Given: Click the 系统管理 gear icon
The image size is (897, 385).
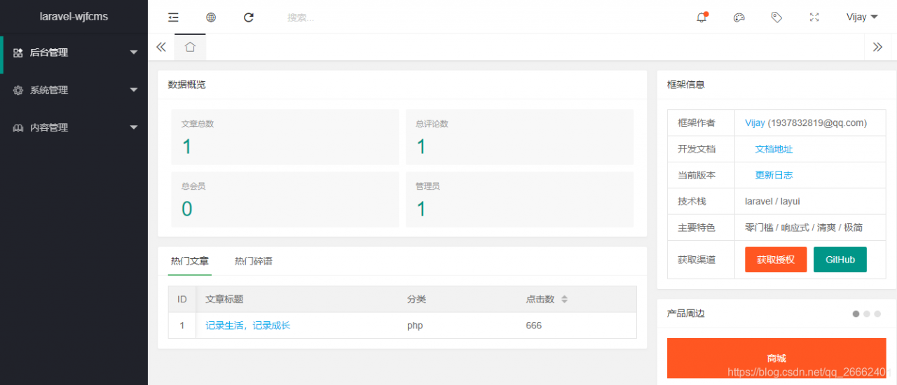Looking at the screenshot, I should pos(18,90).
